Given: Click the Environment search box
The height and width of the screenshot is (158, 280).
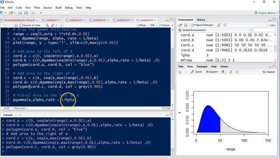Looking at the screenshot, I should coord(262,30).
